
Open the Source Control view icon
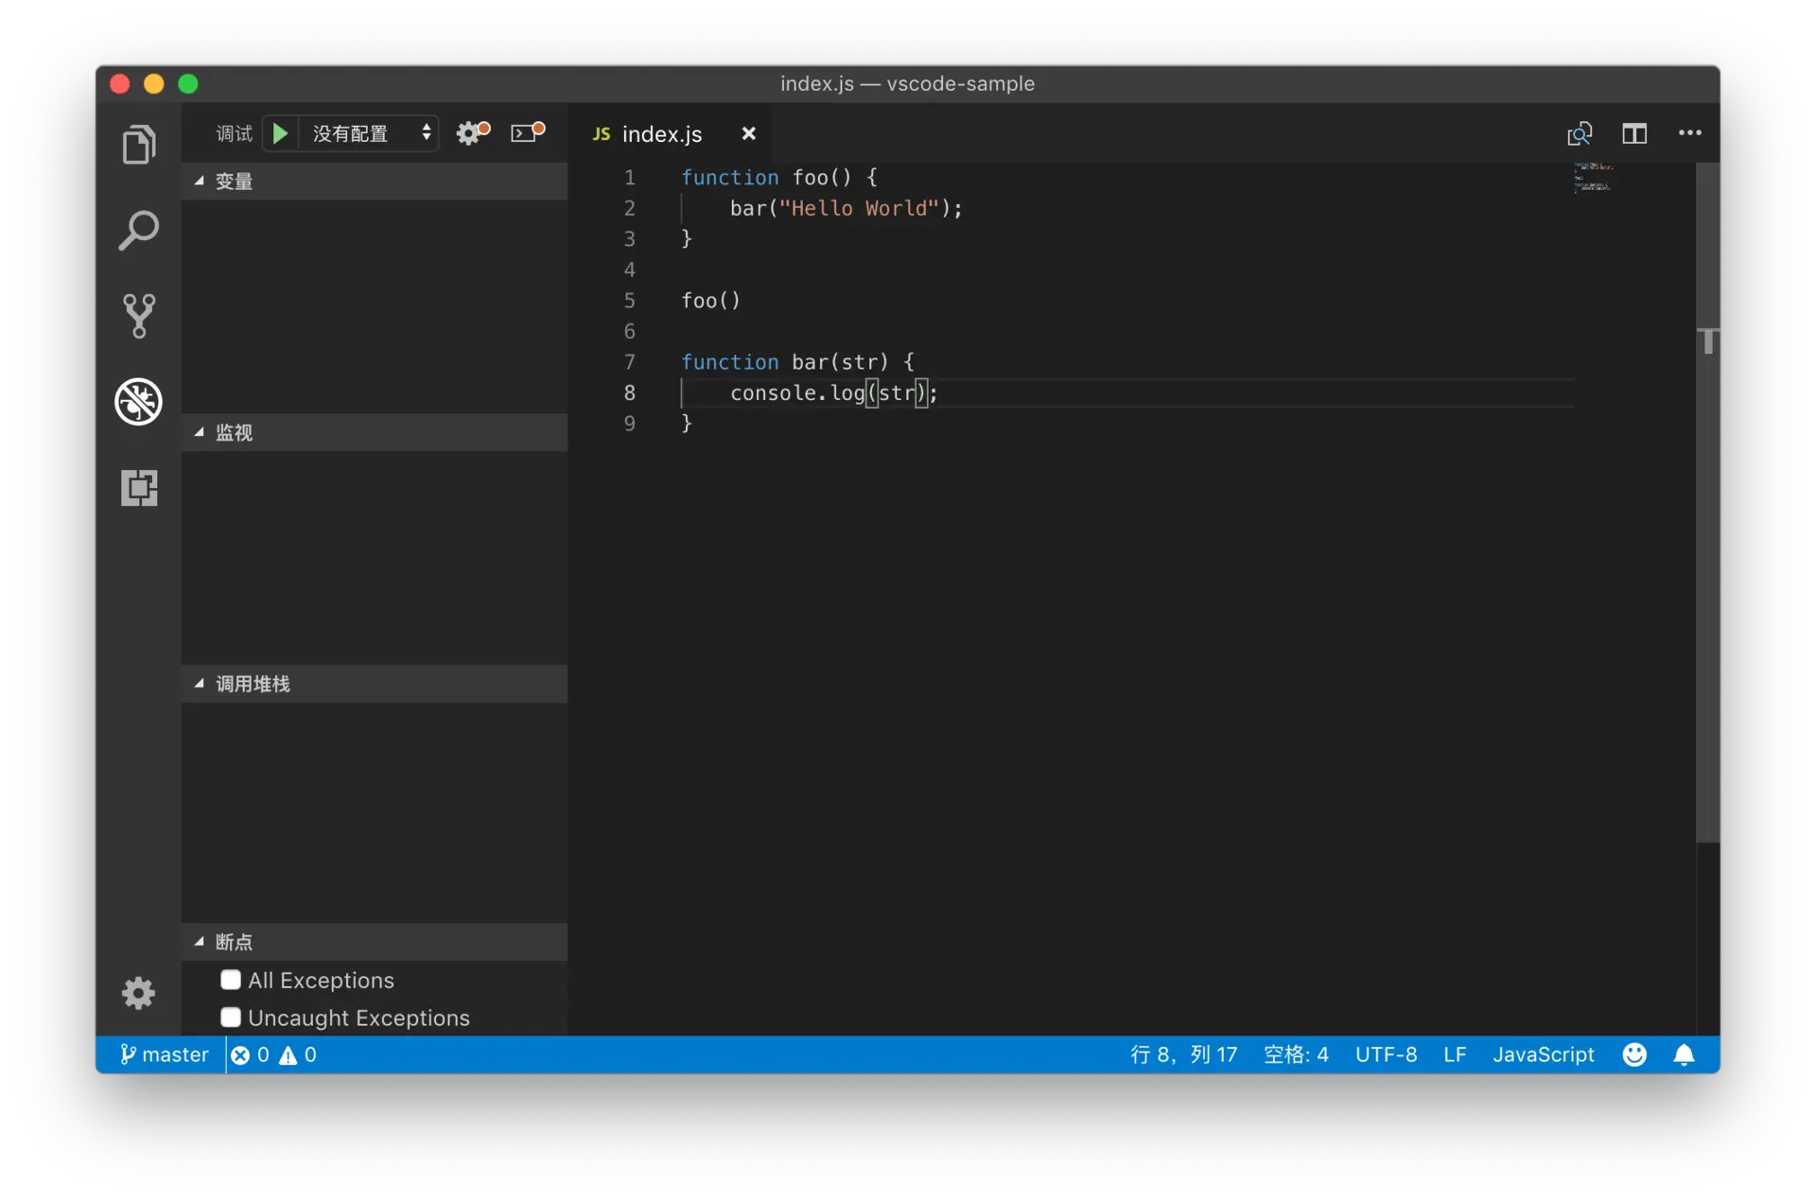pyautogui.click(x=139, y=316)
